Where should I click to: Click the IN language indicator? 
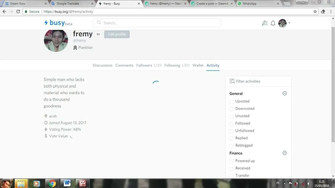click(278, 183)
